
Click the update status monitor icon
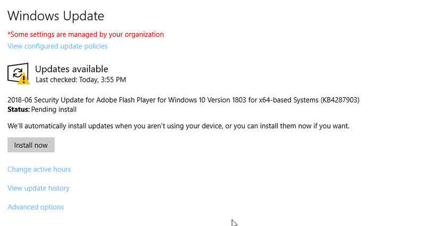[x=18, y=73]
